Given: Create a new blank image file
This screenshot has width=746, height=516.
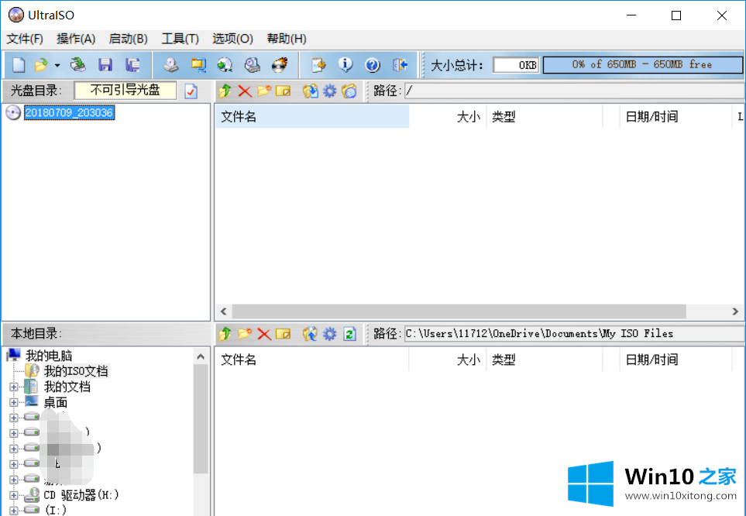Looking at the screenshot, I should coord(19,65).
